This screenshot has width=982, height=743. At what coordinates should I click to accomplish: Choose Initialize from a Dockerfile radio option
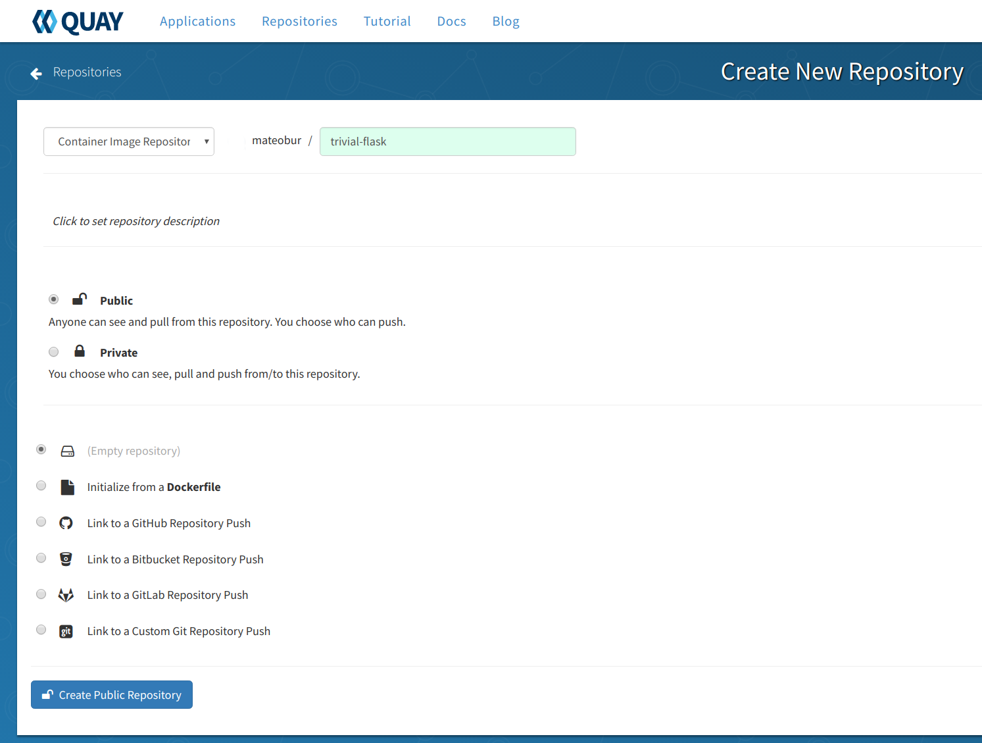point(41,486)
